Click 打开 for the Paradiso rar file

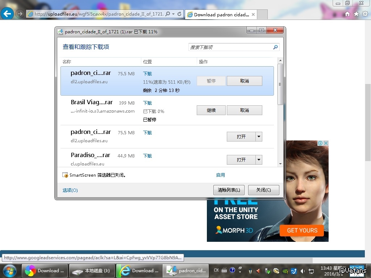click(241, 160)
